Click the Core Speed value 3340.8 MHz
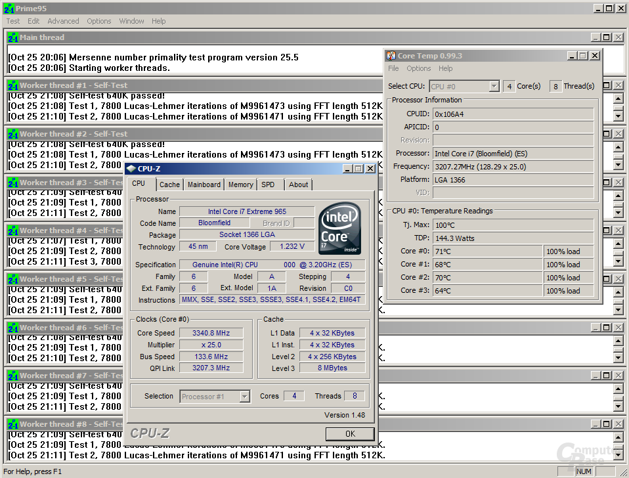629x478 pixels. pyautogui.click(x=211, y=333)
